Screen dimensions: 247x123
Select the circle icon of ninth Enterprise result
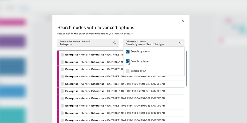62,113
